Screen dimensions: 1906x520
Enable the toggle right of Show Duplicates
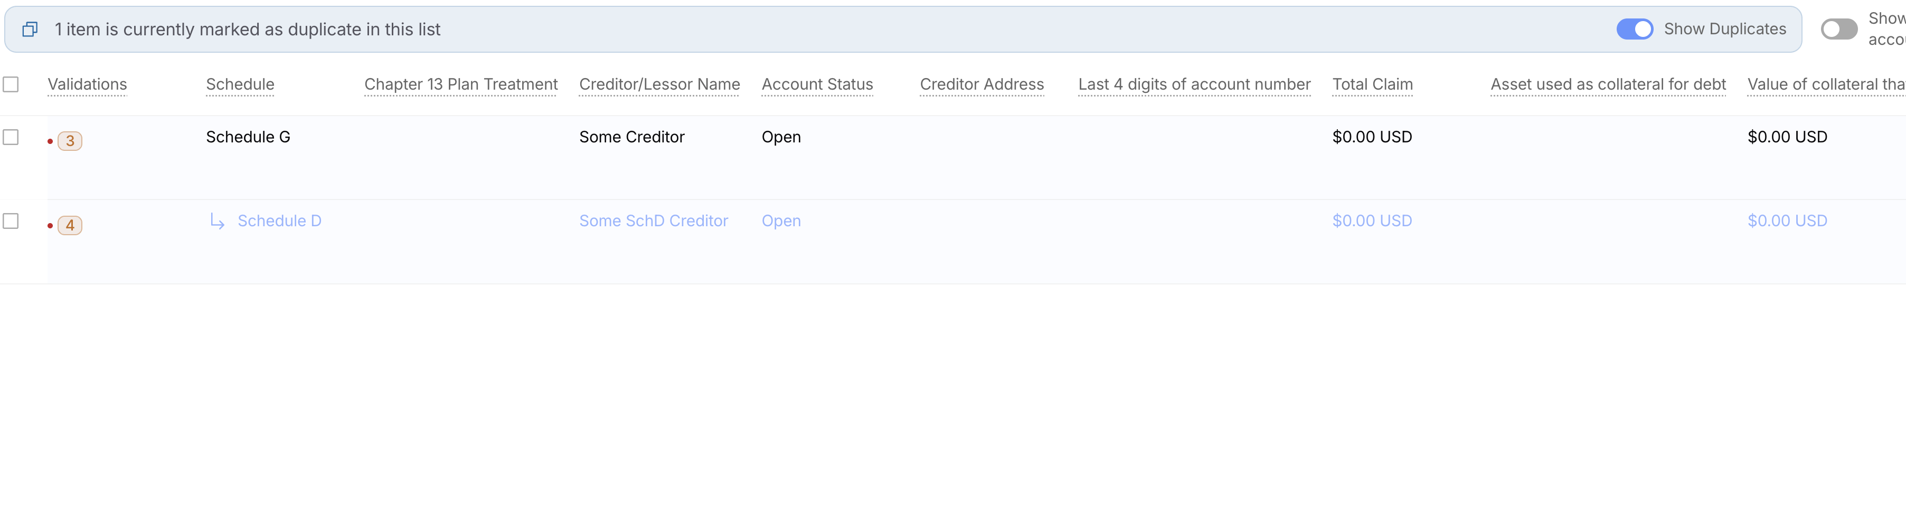1838,29
